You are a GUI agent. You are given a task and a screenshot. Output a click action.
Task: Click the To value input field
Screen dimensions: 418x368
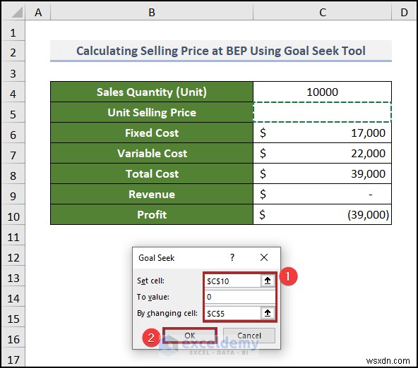[240, 297]
